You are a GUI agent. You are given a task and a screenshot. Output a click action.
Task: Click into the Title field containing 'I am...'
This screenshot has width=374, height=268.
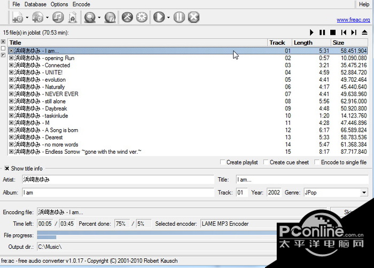(302, 179)
